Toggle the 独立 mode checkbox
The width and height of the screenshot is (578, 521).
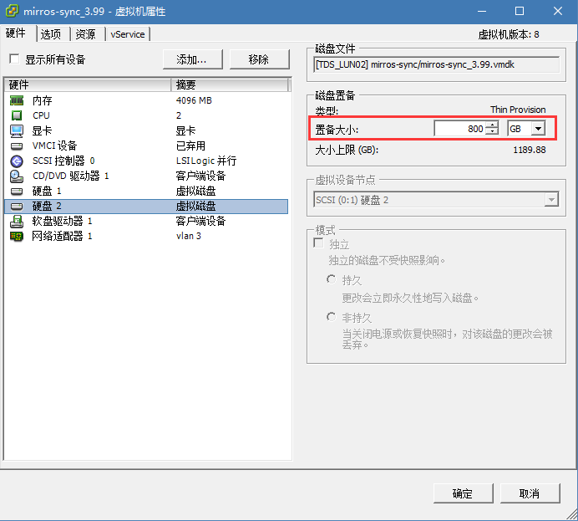(318, 243)
